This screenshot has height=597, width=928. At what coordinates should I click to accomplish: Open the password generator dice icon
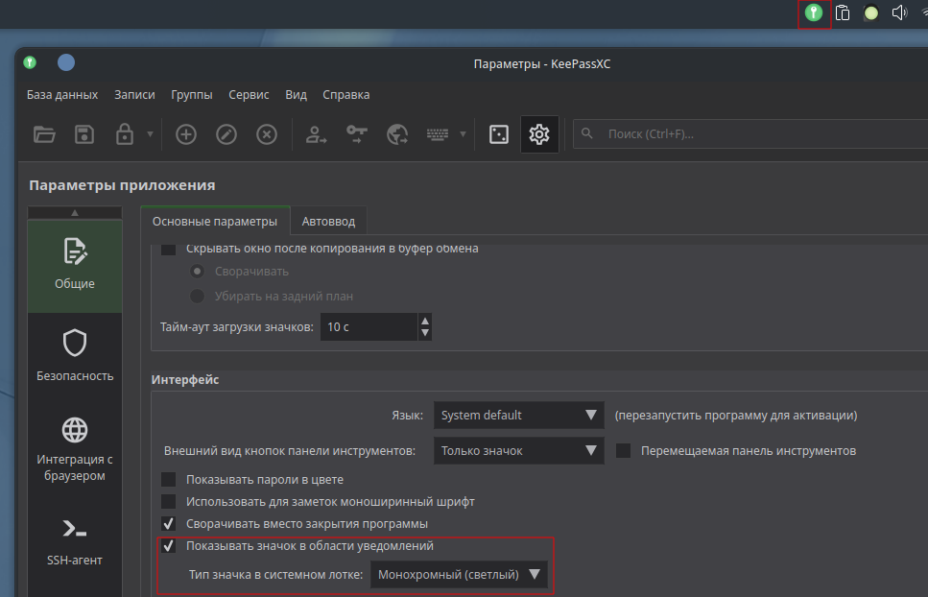point(499,134)
